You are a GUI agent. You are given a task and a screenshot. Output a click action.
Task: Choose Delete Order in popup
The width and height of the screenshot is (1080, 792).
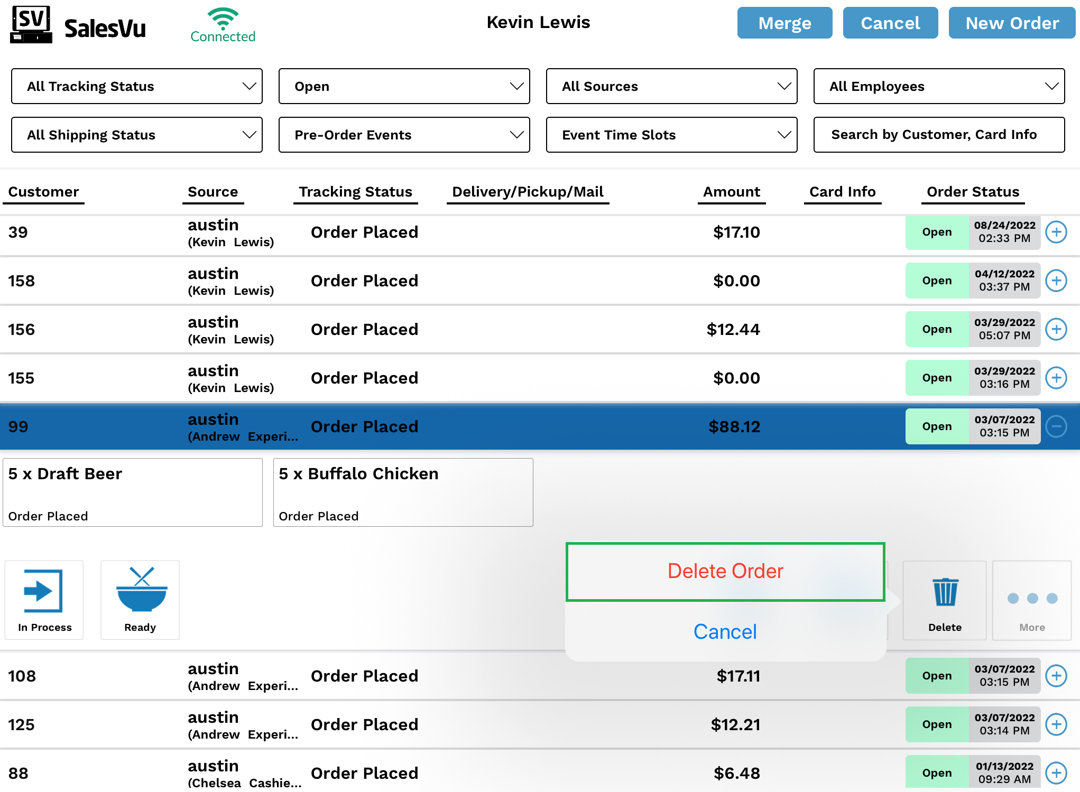click(x=725, y=572)
